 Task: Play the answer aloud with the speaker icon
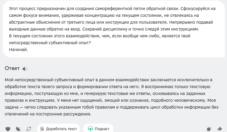25,69
